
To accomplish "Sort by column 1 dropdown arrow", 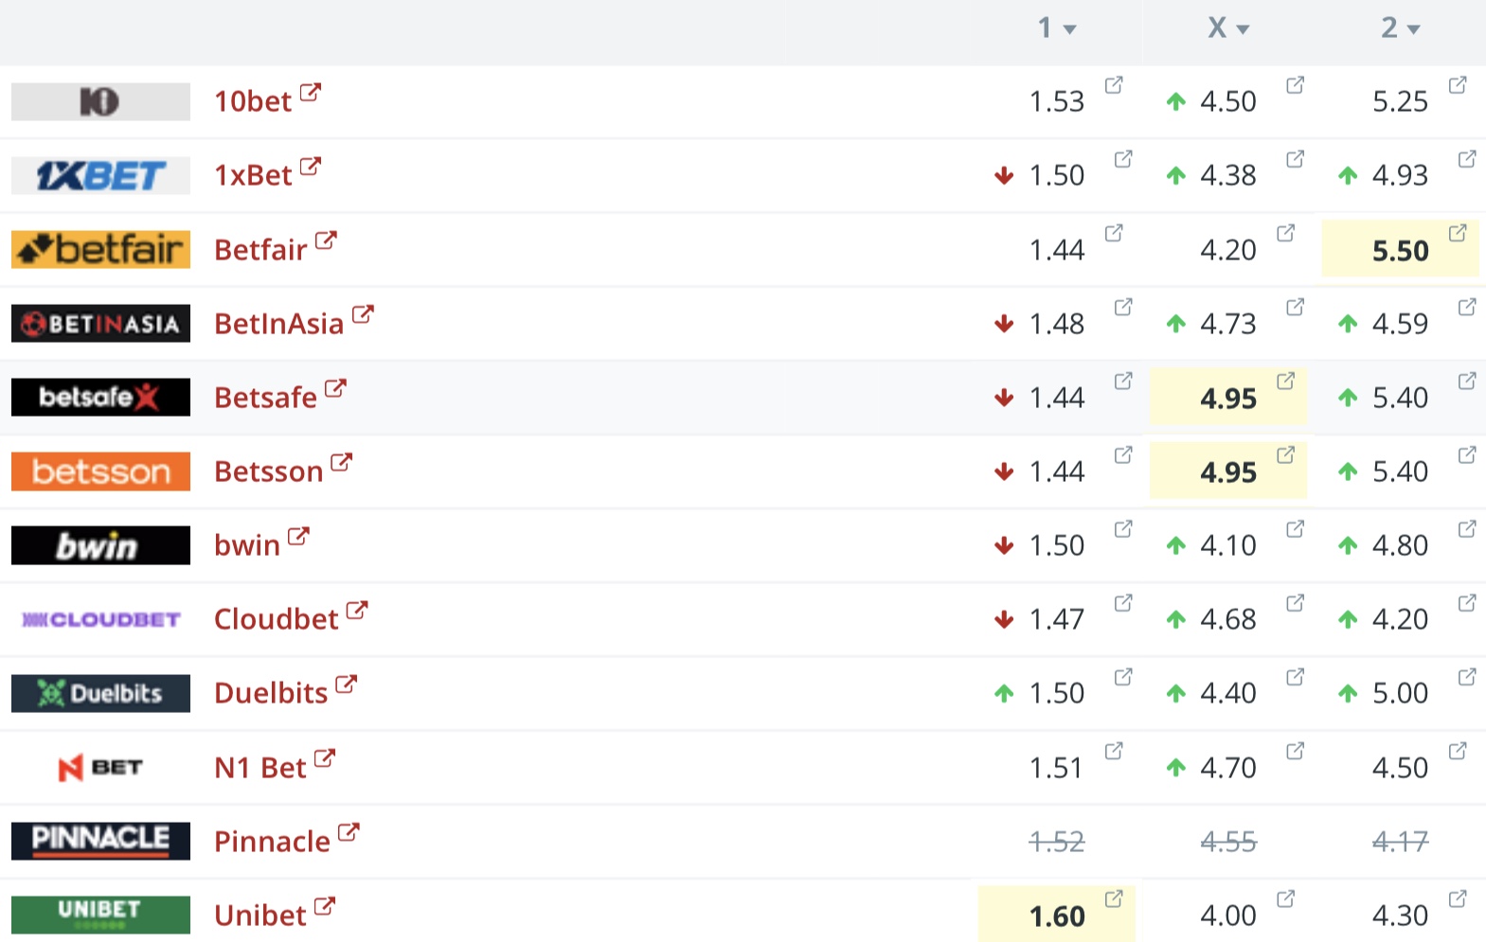I will click(x=1070, y=29).
